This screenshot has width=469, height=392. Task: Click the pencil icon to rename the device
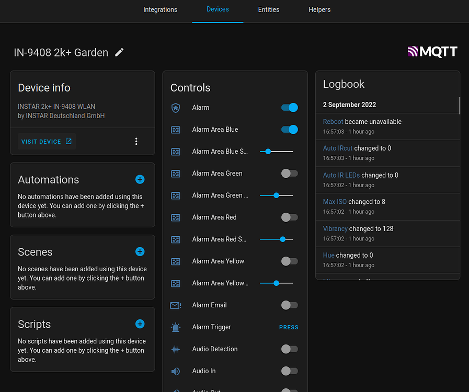(119, 52)
